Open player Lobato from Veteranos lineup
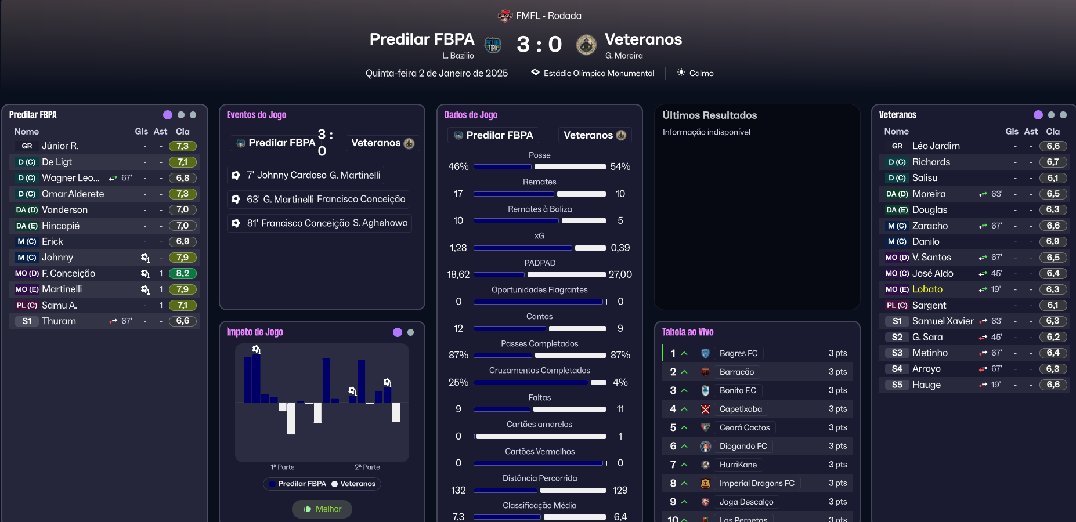Image resolution: width=1076 pixels, height=522 pixels. pyautogui.click(x=927, y=289)
